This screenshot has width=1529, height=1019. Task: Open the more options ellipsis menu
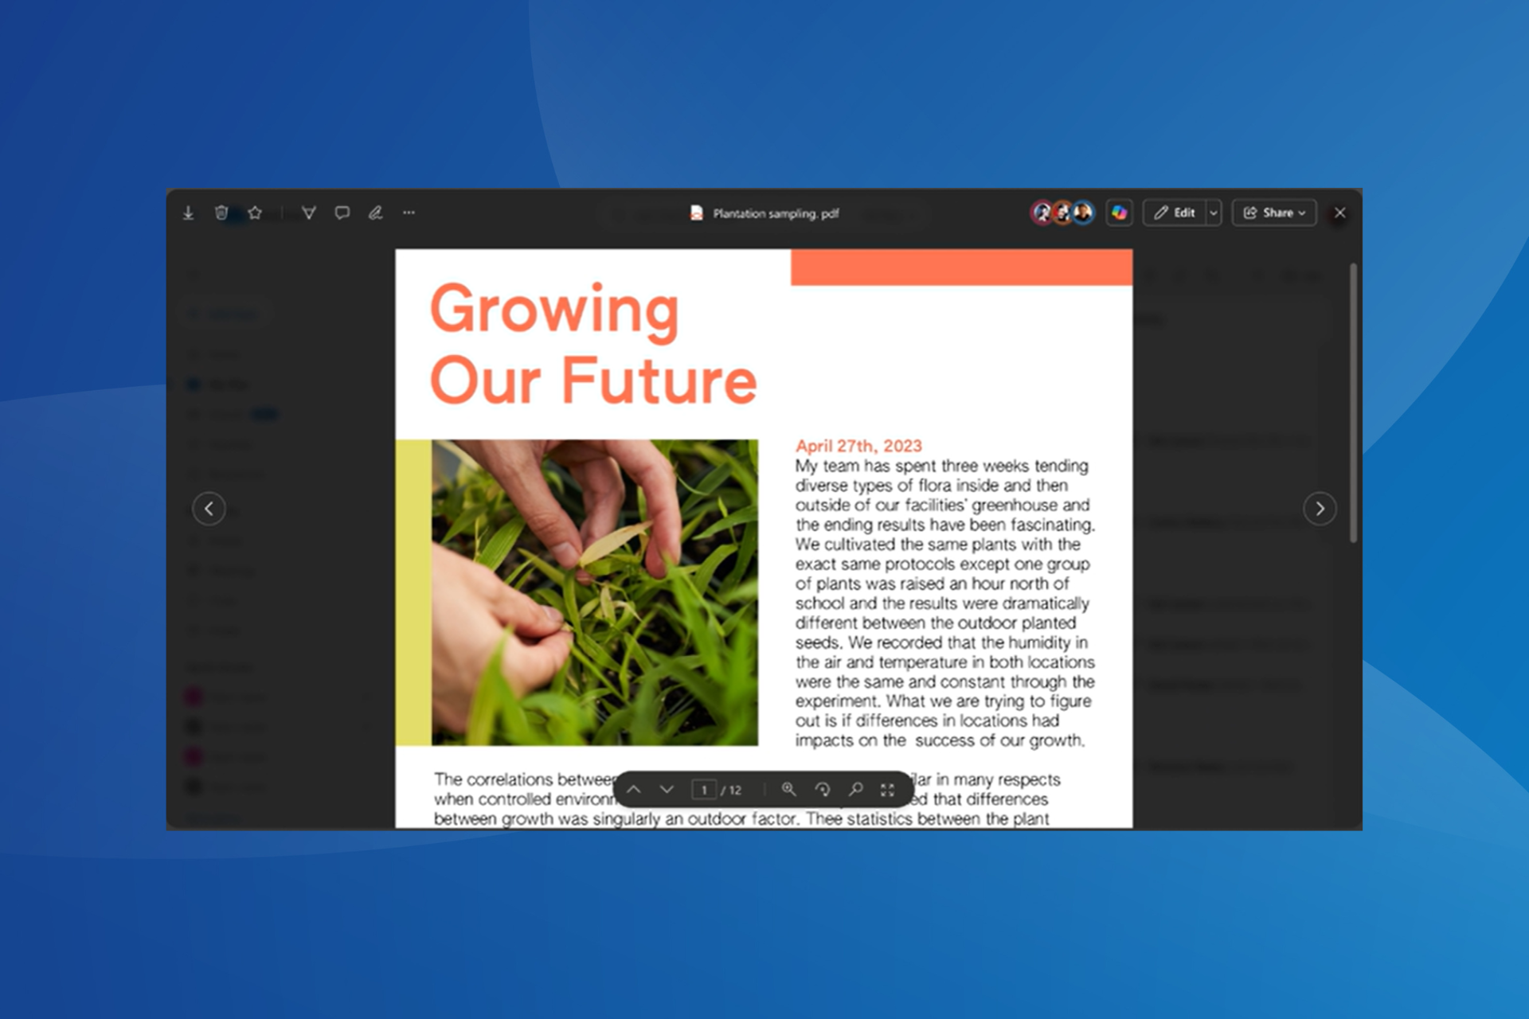click(409, 213)
